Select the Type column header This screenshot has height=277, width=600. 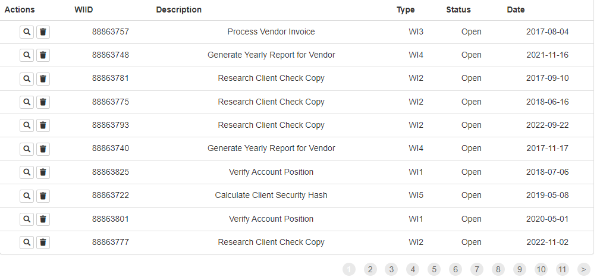[x=405, y=10]
